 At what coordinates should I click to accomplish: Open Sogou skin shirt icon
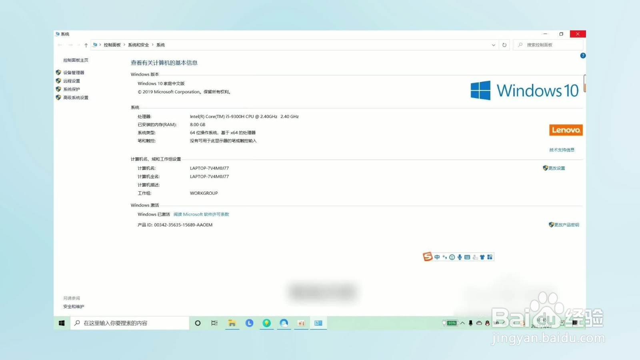click(482, 257)
